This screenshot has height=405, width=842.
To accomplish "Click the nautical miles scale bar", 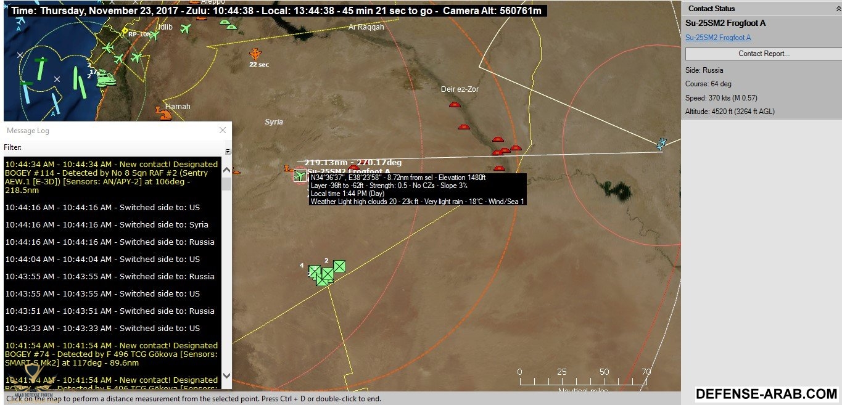I will [x=585, y=378].
